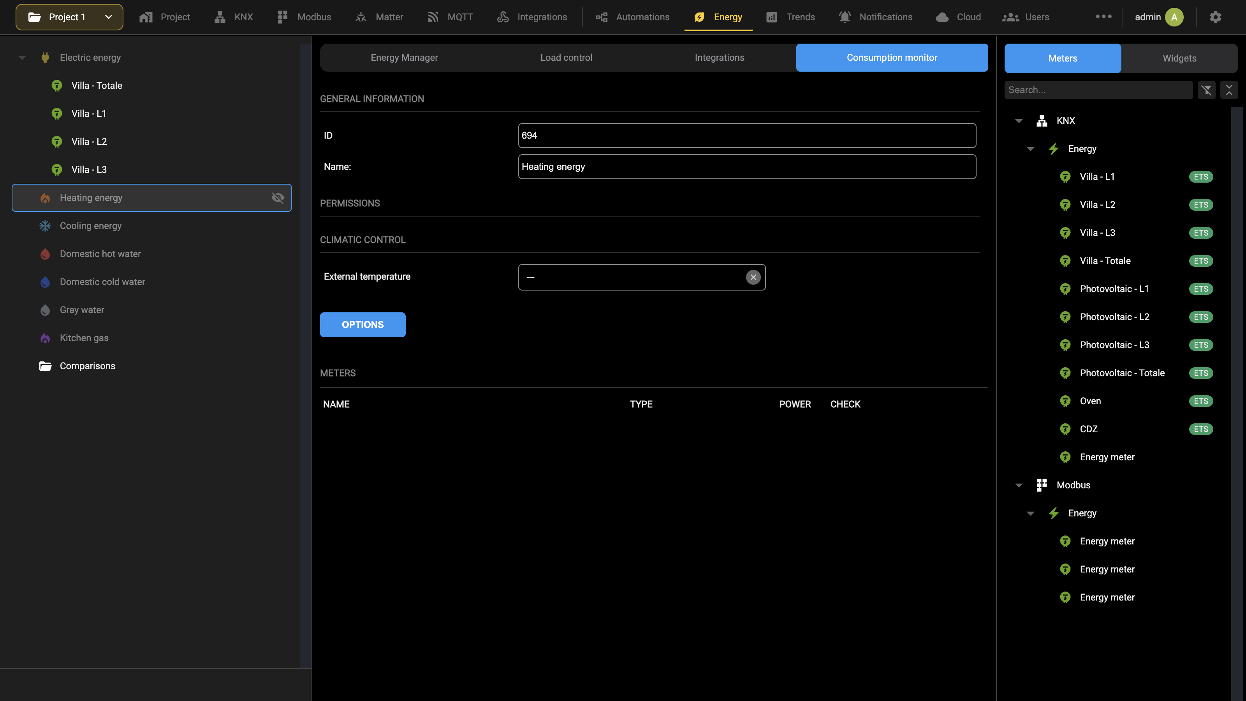Collapse the Electric energy tree node

click(x=22, y=58)
